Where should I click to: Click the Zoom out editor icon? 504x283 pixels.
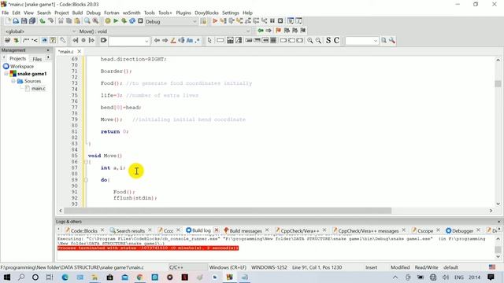point(318,40)
